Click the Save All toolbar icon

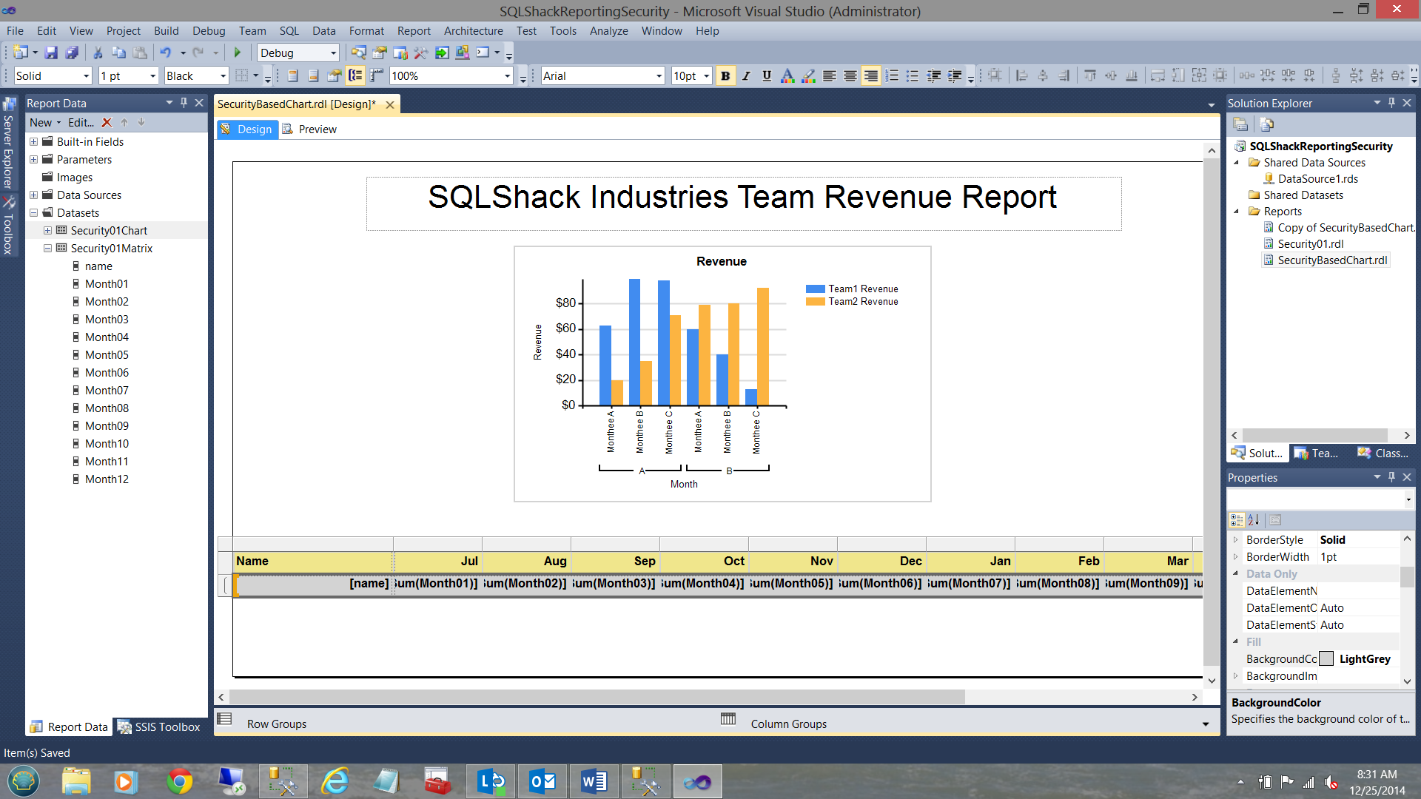pos(72,53)
